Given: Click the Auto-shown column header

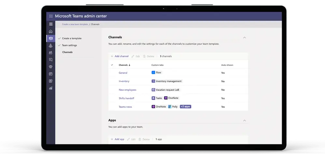Looking at the screenshot, I should click(227, 65).
